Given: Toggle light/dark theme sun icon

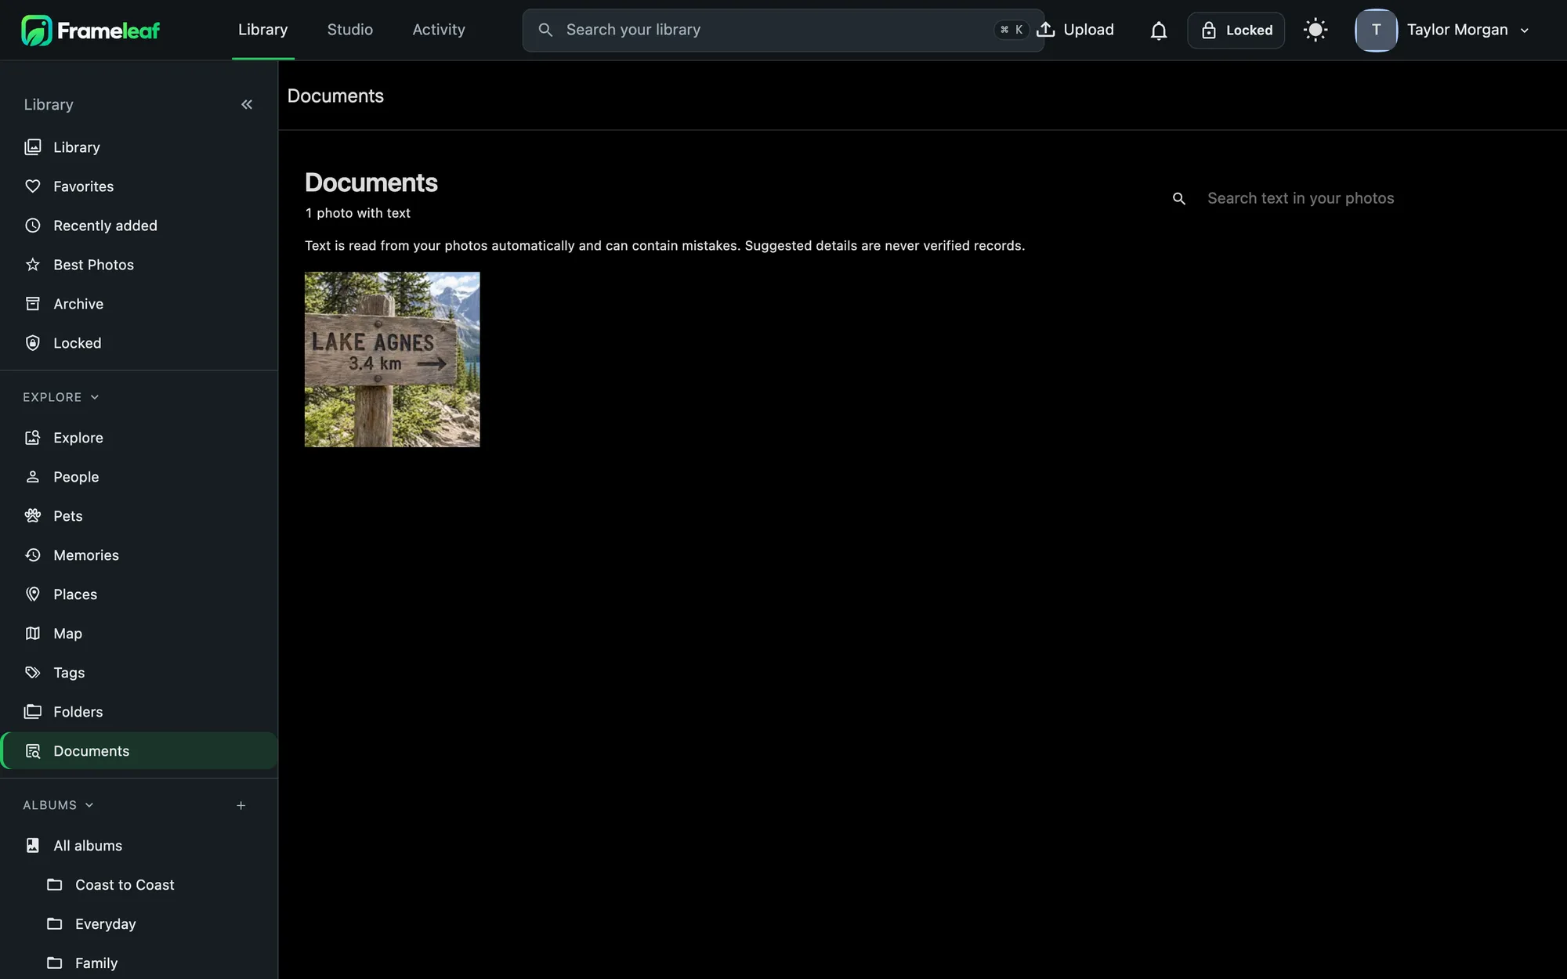Looking at the screenshot, I should [1315, 31].
